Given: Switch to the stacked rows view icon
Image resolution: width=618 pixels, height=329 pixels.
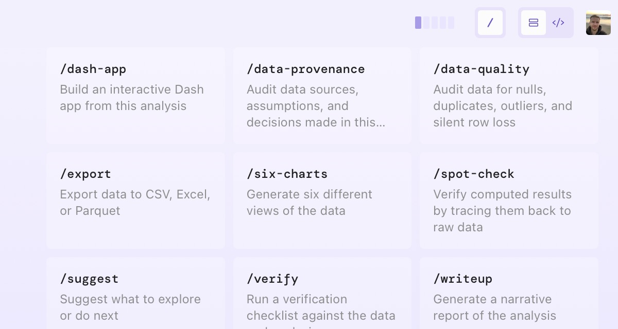Looking at the screenshot, I should click(x=534, y=23).
